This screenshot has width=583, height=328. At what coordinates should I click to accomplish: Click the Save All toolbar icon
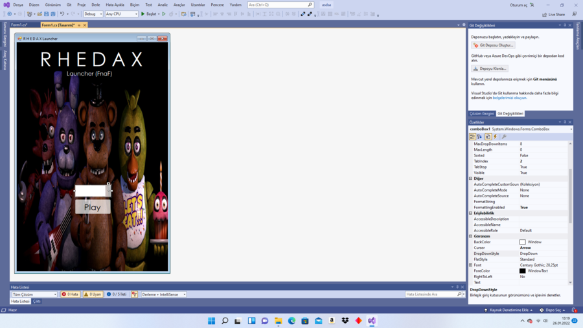tap(53, 14)
